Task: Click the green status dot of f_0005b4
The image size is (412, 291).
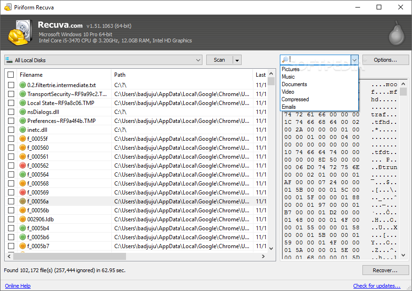Action: tap(23, 228)
